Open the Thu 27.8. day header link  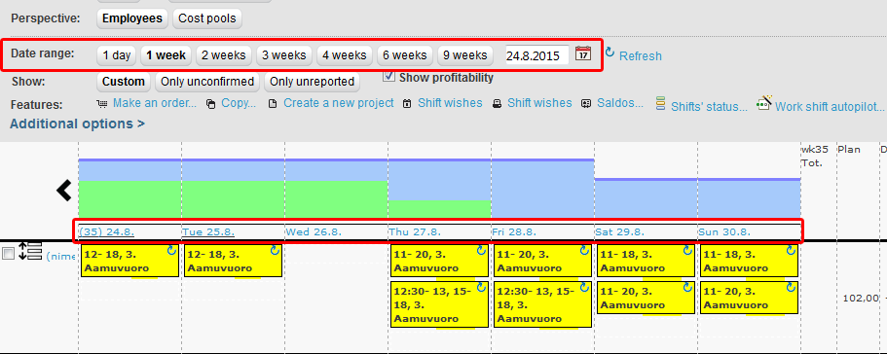click(x=415, y=232)
